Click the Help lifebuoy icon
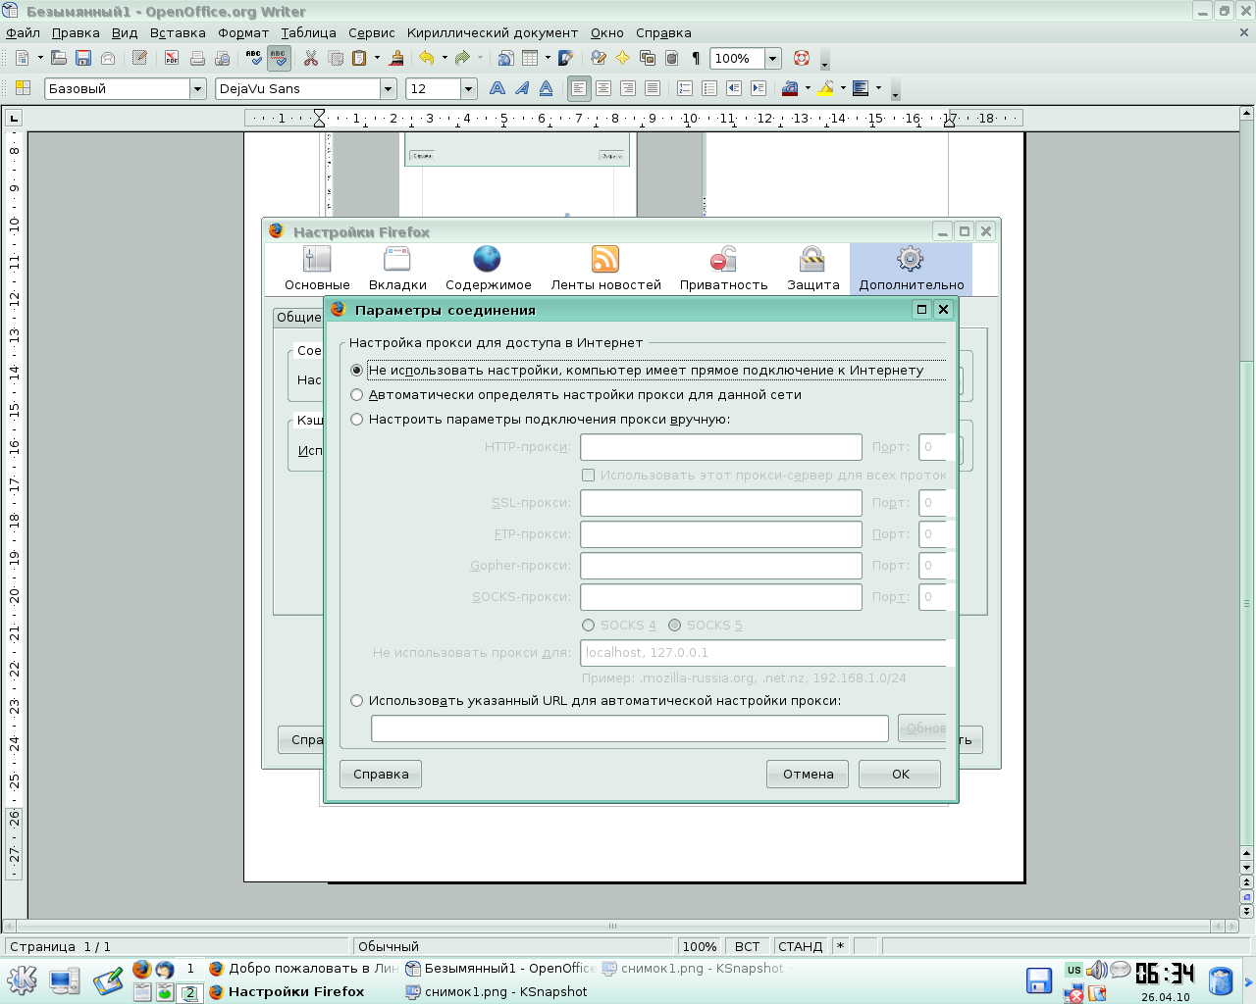1256x1004 pixels. tap(802, 59)
